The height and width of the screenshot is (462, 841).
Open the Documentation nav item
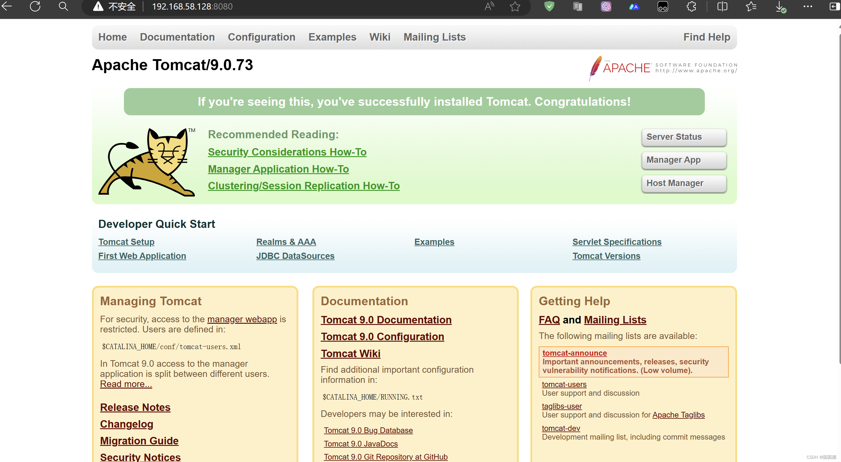pos(177,37)
